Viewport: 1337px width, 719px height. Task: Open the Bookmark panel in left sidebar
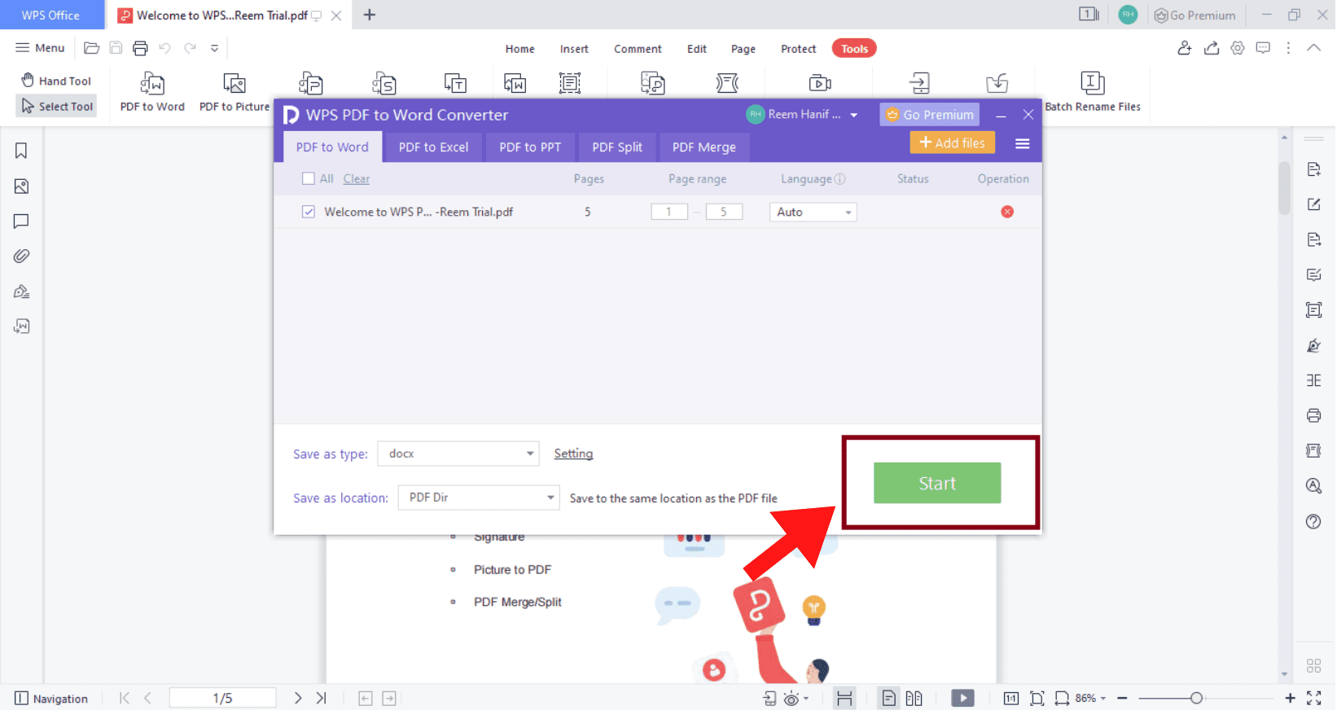(x=21, y=151)
